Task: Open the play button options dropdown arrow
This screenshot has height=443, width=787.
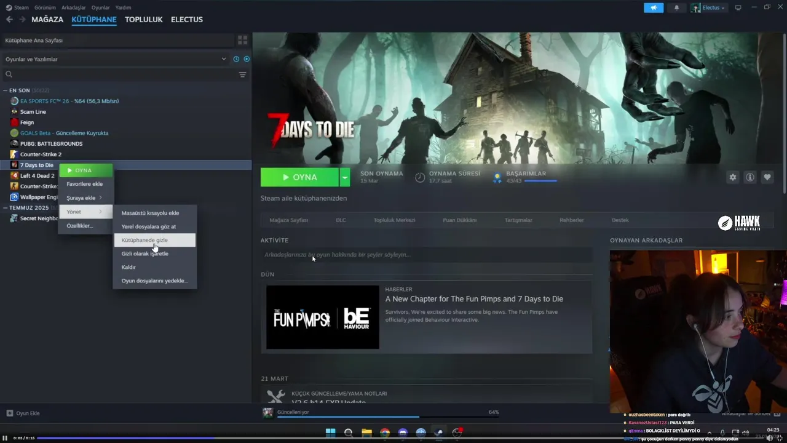Action: tap(345, 177)
